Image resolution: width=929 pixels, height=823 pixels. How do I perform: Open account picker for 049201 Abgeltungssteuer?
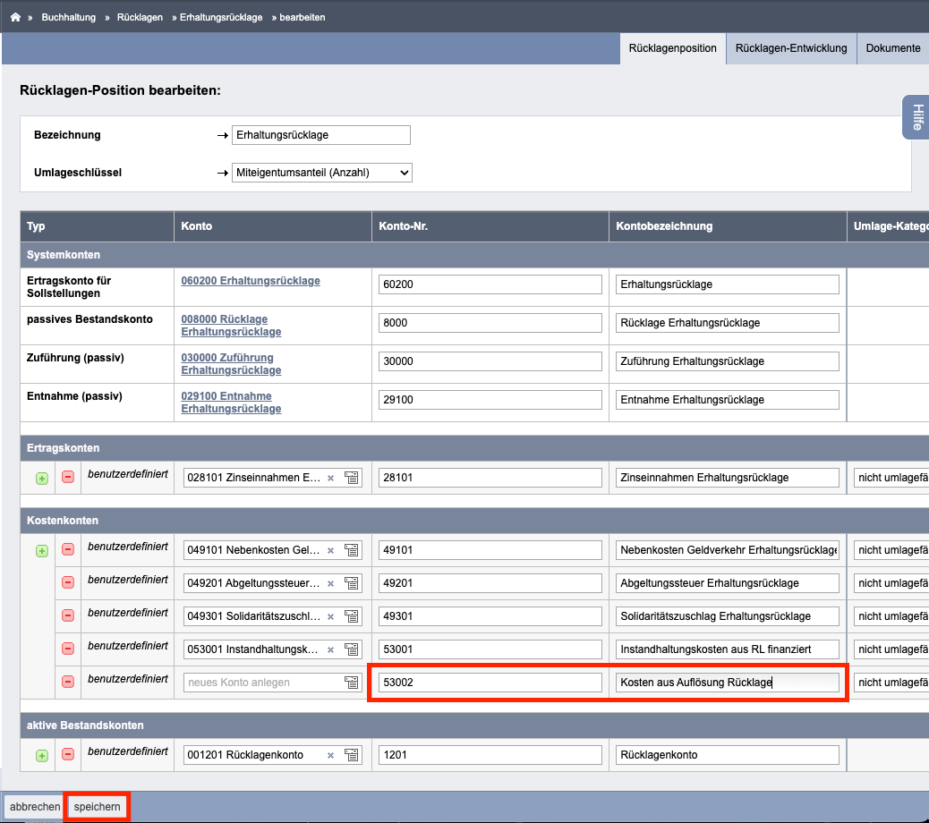(x=352, y=583)
